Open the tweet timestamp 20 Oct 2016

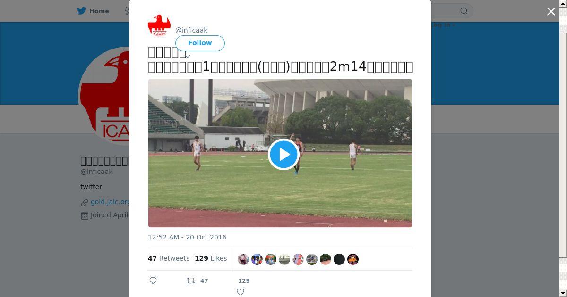pos(187,237)
